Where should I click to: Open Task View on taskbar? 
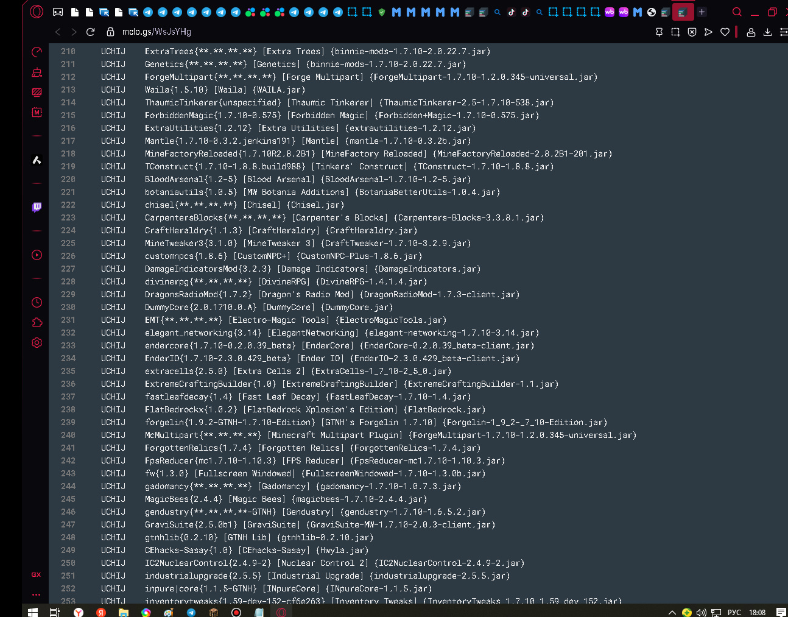point(54,612)
